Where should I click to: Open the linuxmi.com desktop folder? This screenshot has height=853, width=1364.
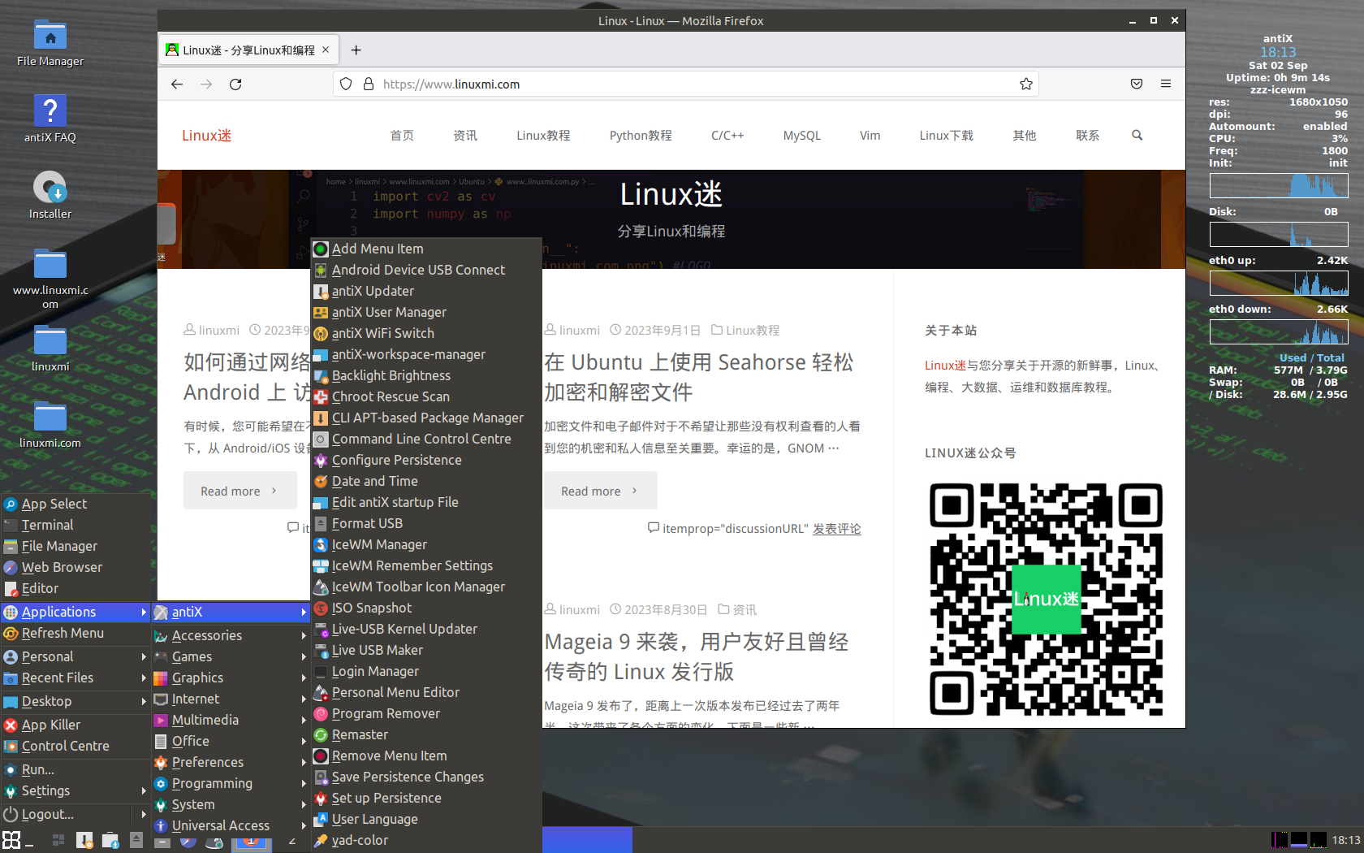(50, 424)
